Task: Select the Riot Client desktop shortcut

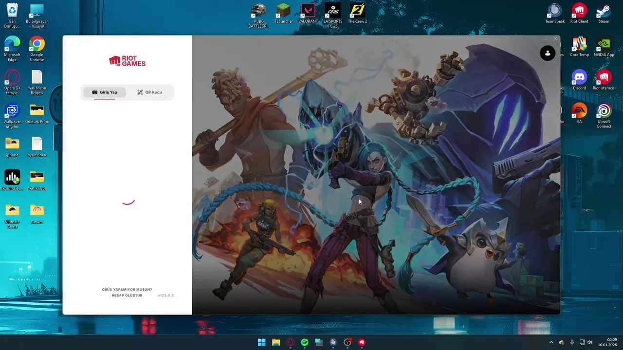Action: (x=579, y=14)
